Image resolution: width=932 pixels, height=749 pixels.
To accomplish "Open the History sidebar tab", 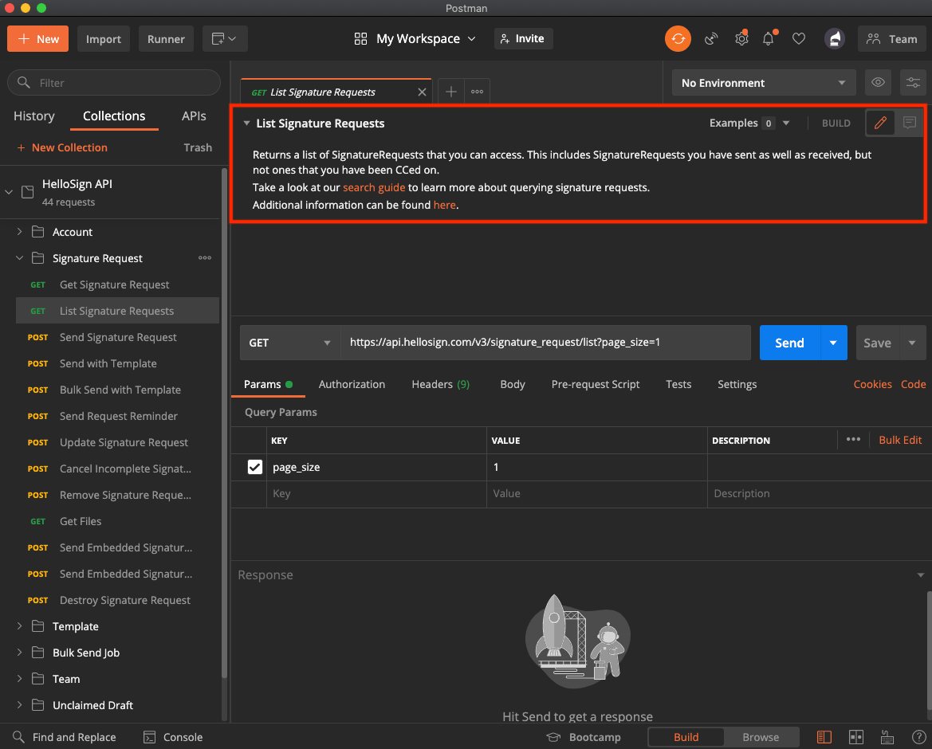I will [x=34, y=116].
